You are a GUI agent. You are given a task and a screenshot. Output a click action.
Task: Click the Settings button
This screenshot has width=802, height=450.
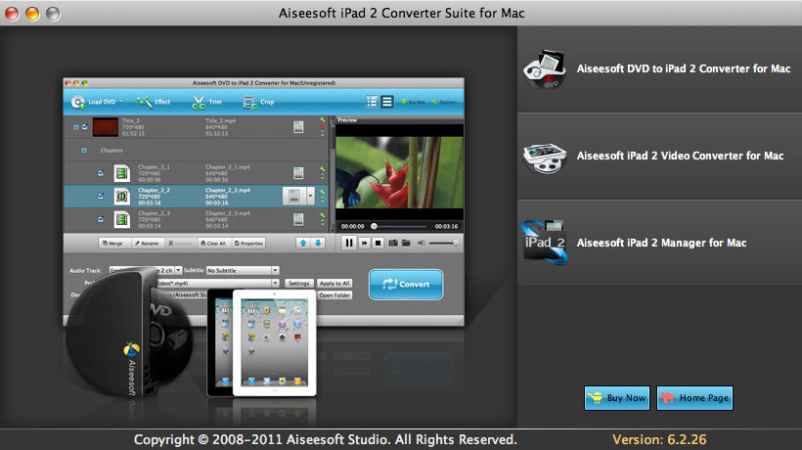point(298,283)
